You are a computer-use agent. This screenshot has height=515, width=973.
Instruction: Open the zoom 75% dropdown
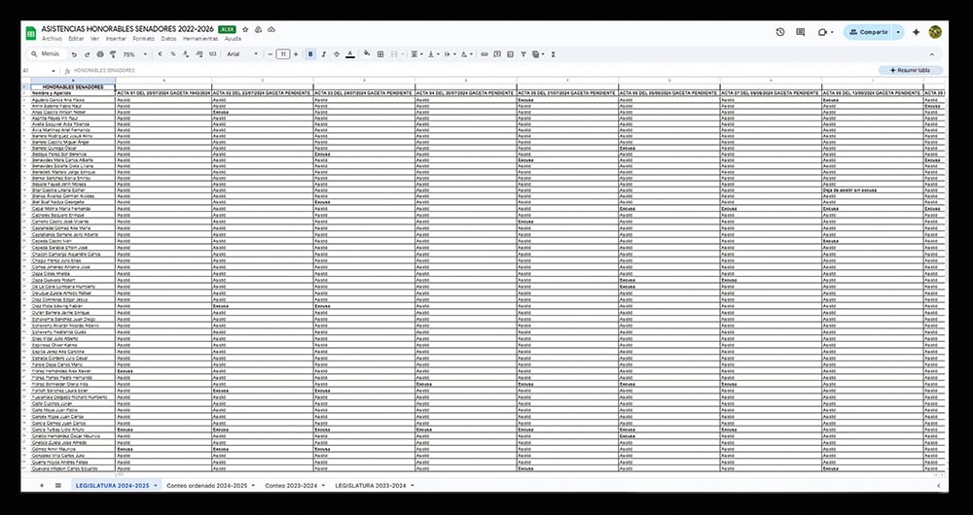[132, 54]
